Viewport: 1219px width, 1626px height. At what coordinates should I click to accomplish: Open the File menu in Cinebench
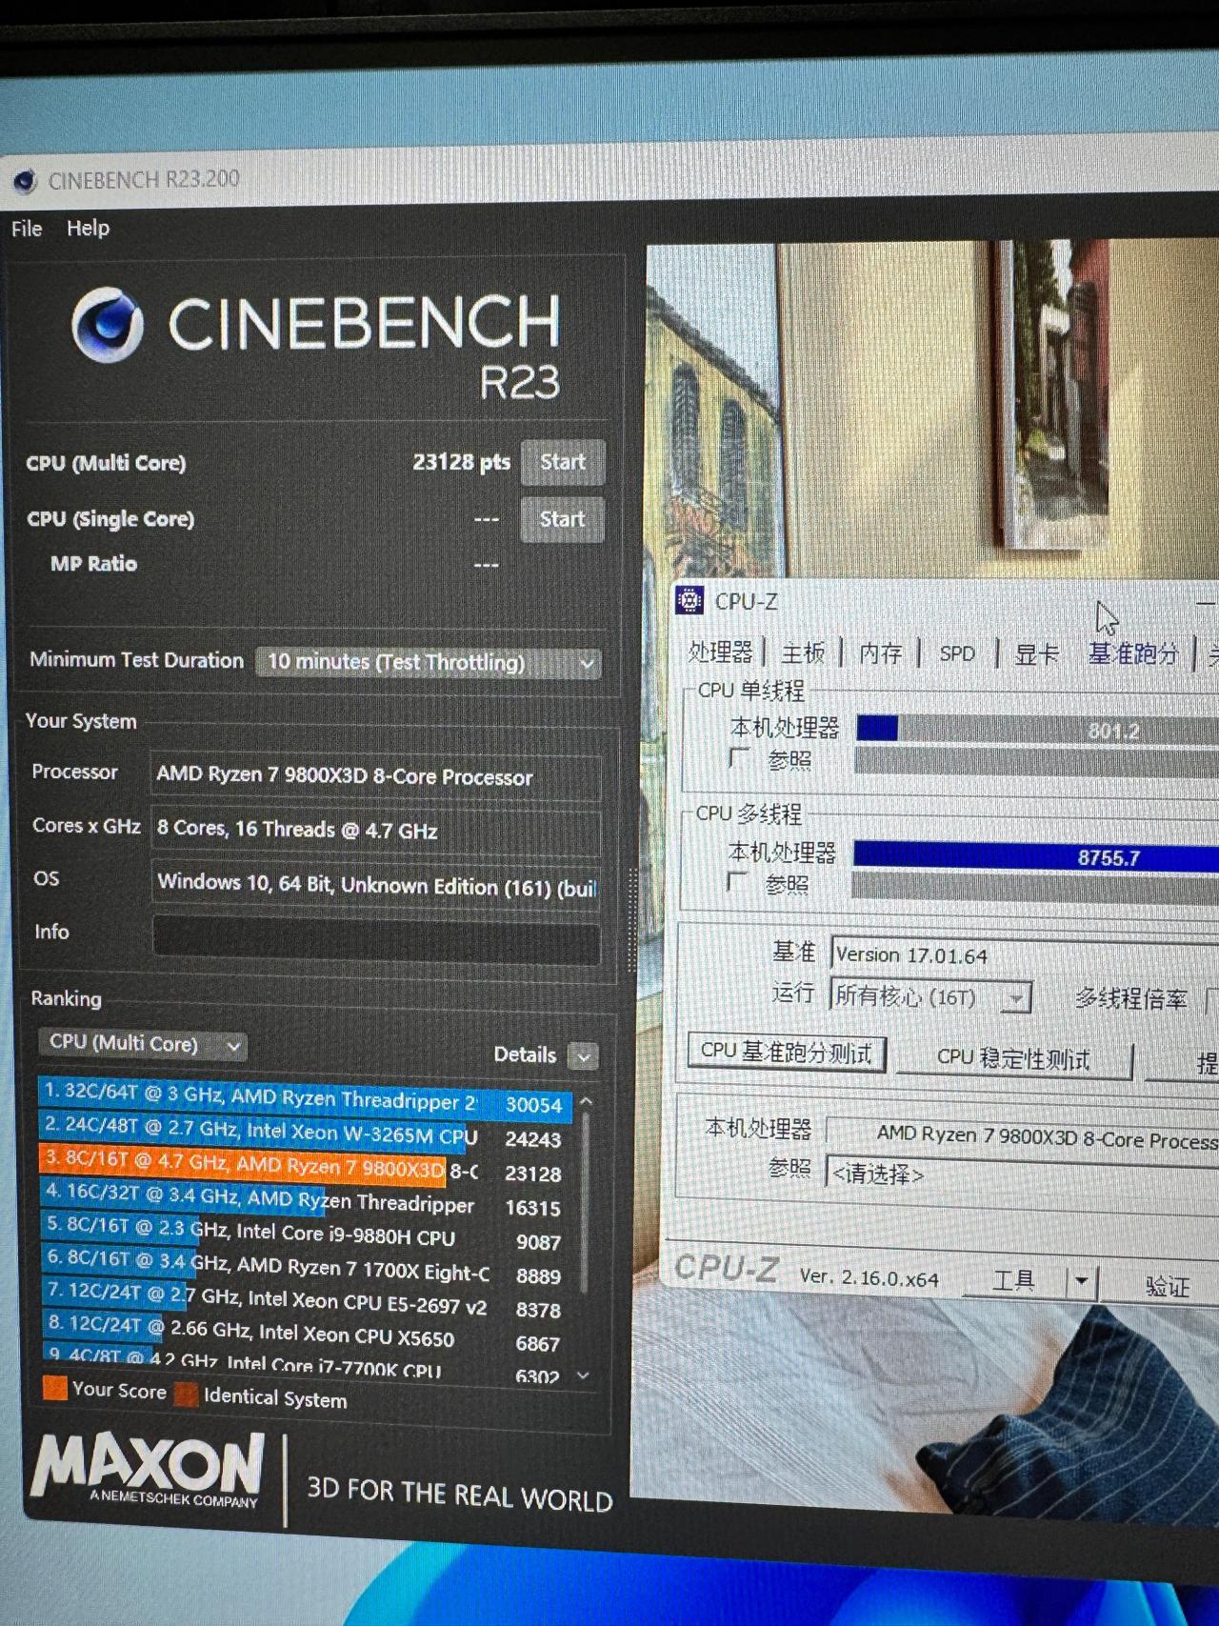click(27, 229)
